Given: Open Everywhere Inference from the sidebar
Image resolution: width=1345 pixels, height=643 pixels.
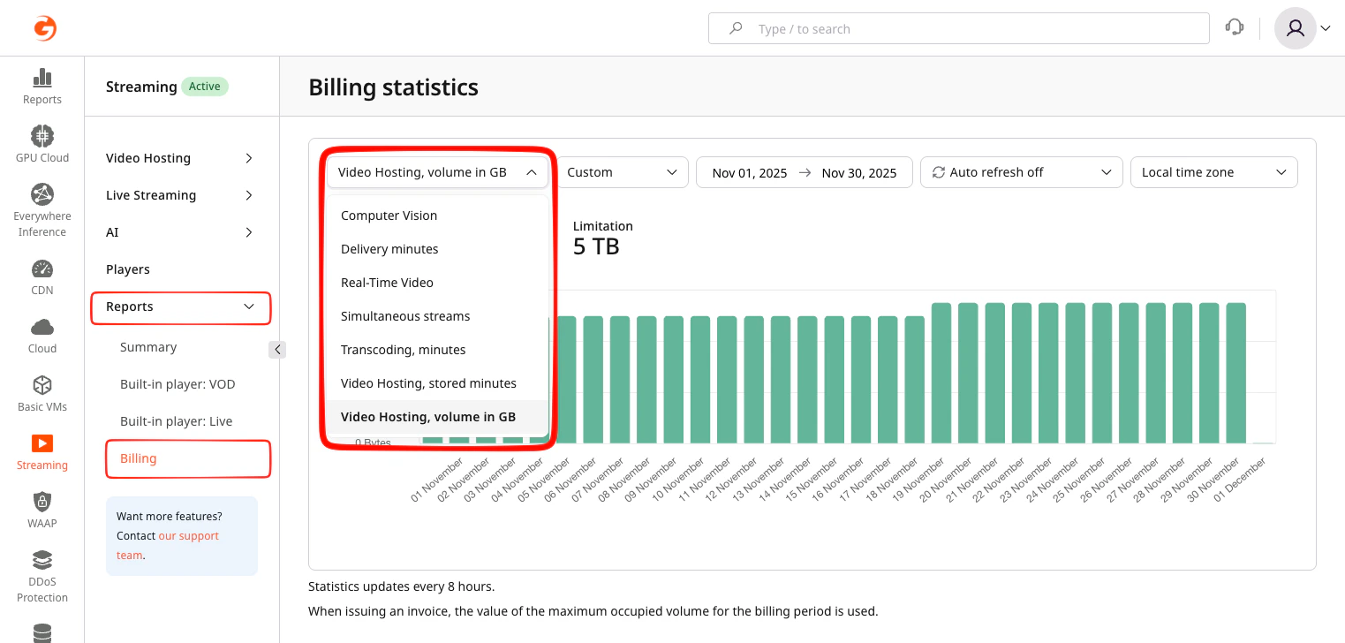Looking at the screenshot, I should [42, 209].
